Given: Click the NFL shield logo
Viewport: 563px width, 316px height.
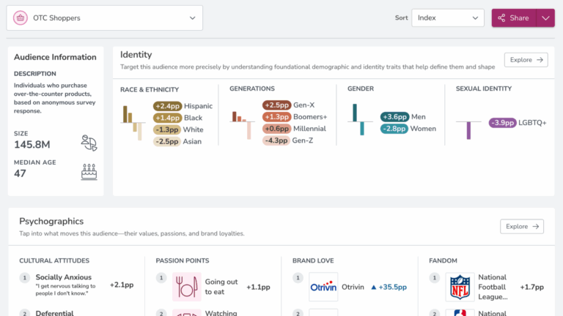Looking at the screenshot, I should click(460, 287).
